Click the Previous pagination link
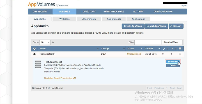The image size is (202, 104). pos(159,88)
